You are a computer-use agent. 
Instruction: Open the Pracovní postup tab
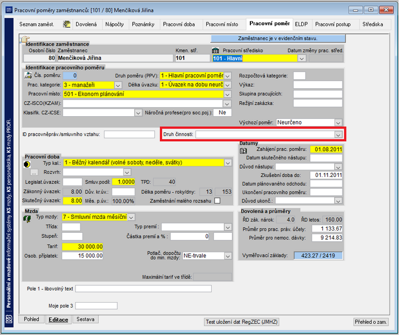(333, 25)
